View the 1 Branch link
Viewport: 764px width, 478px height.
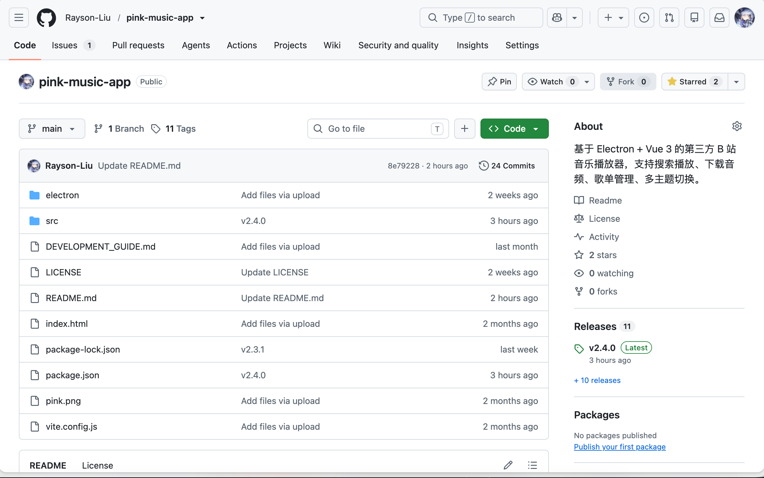point(119,129)
